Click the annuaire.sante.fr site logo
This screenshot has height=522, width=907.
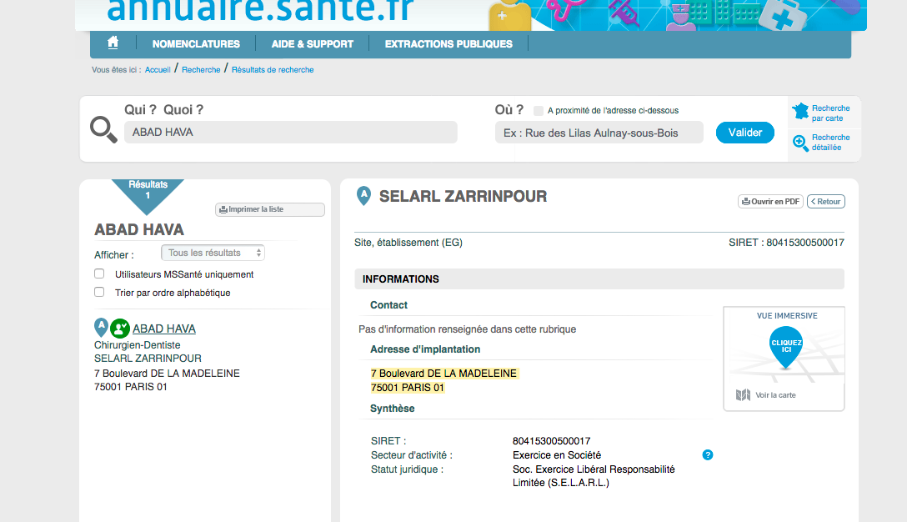tap(260, 10)
